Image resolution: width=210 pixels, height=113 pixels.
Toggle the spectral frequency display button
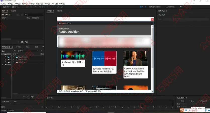click(x=27, y=7)
